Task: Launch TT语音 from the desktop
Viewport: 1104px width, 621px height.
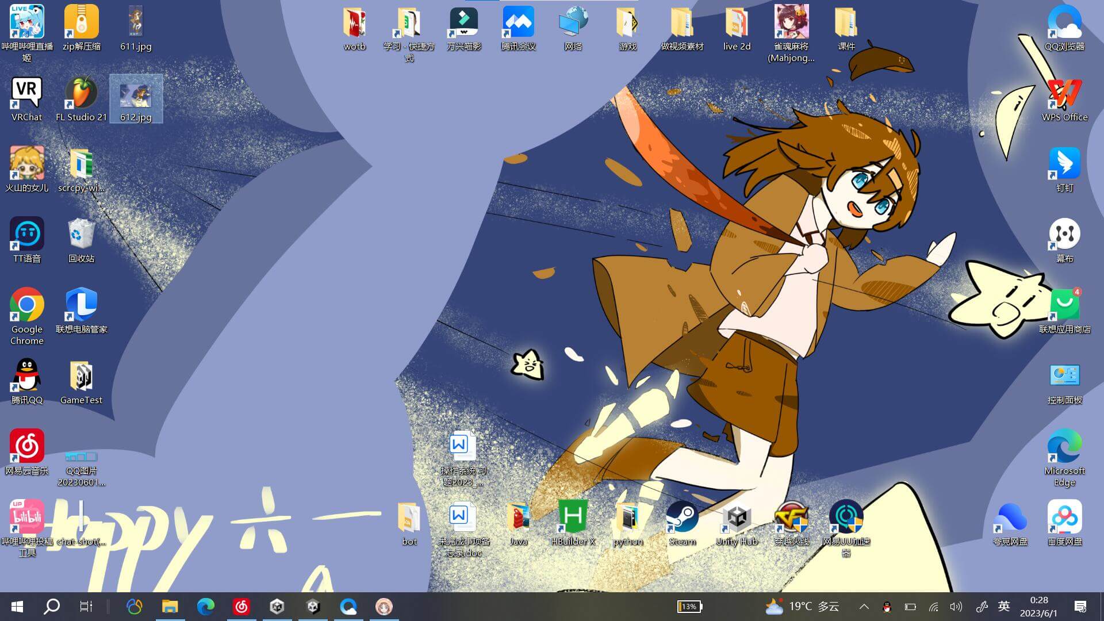Action: 26,240
